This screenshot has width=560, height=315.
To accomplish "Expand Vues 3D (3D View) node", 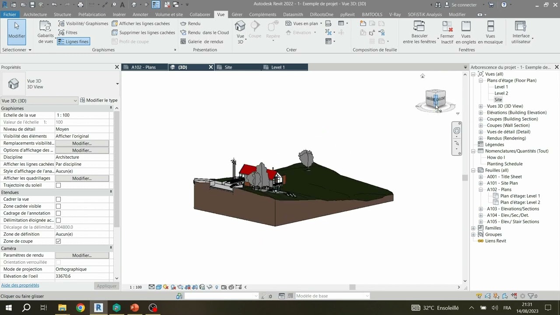I will tap(481, 106).
